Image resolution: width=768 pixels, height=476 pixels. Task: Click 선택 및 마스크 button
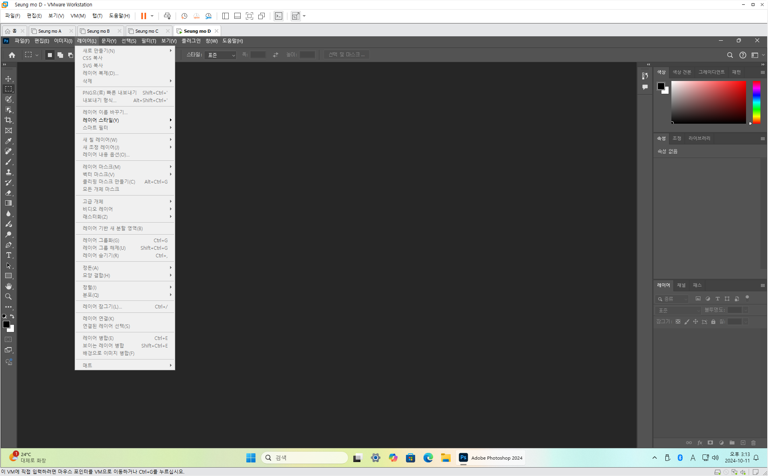coord(346,55)
